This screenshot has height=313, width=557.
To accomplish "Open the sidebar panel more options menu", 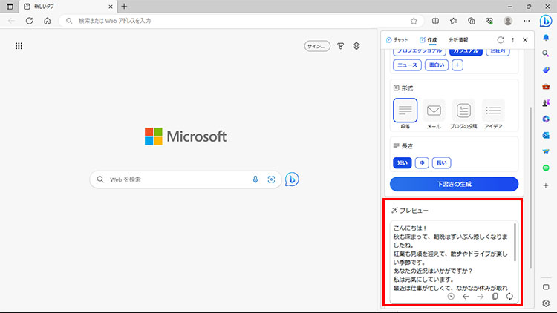I will click(x=513, y=39).
